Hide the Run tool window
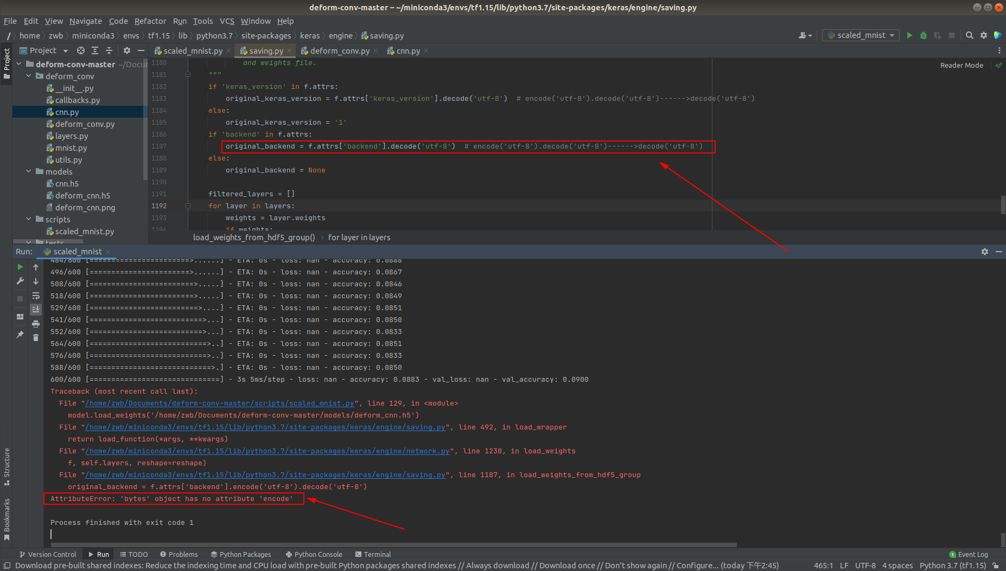The height and width of the screenshot is (571, 1006). click(x=999, y=252)
